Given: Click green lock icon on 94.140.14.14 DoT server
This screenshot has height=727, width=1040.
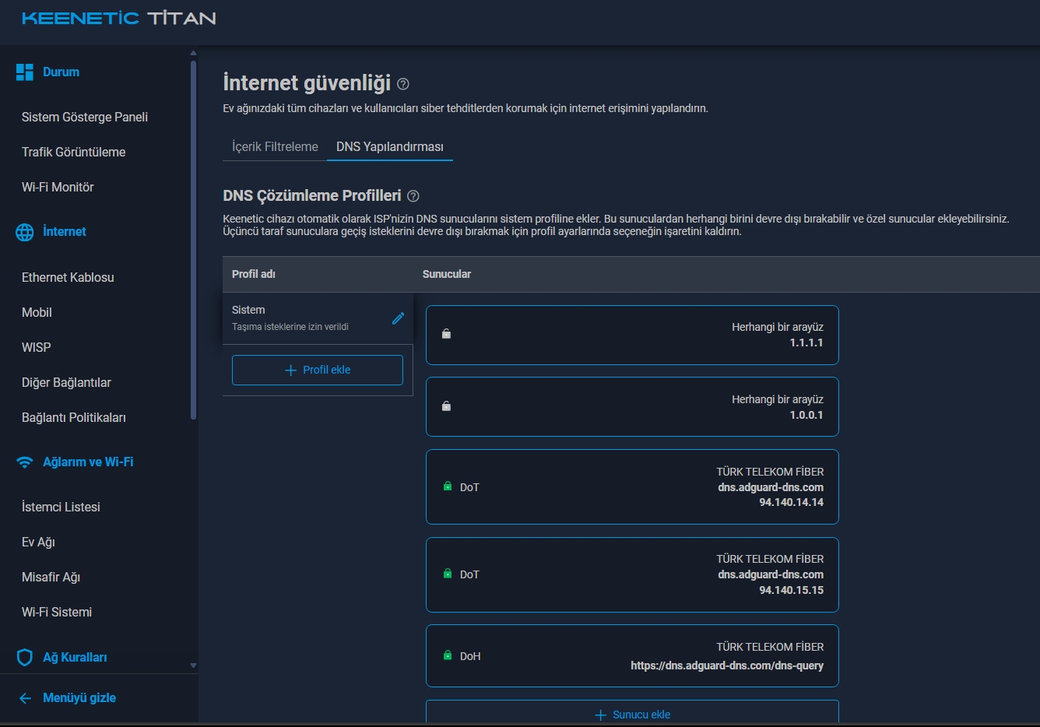Looking at the screenshot, I should tap(448, 486).
